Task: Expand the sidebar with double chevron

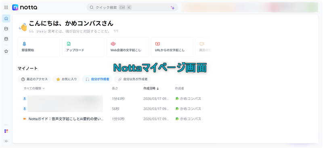Action: (6, 141)
